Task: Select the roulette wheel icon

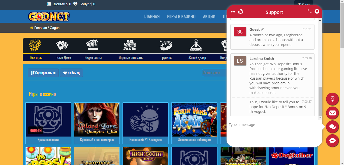Action: pos(166,45)
